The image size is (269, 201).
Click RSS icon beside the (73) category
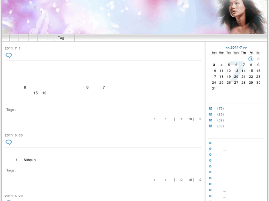(211, 108)
